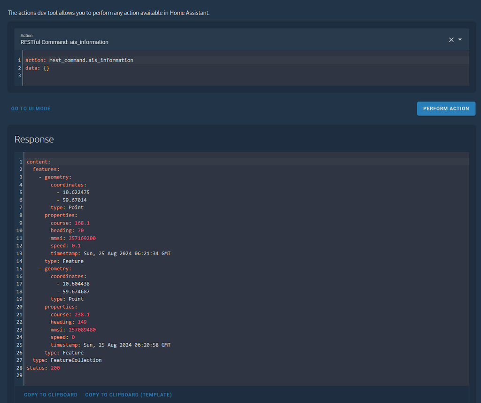Image resolution: width=481 pixels, height=403 pixels.
Task: Click the course value 238.1
Action: pos(81,314)
